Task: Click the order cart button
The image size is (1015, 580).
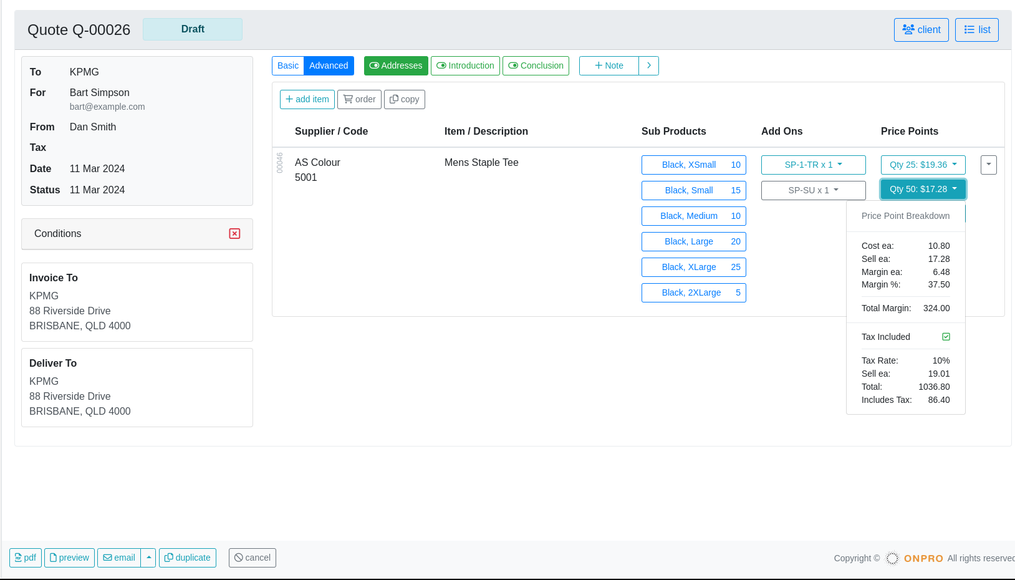Action: click(359, 99)
